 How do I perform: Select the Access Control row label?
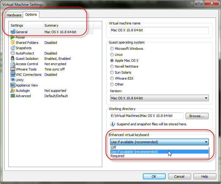(27, 64)
